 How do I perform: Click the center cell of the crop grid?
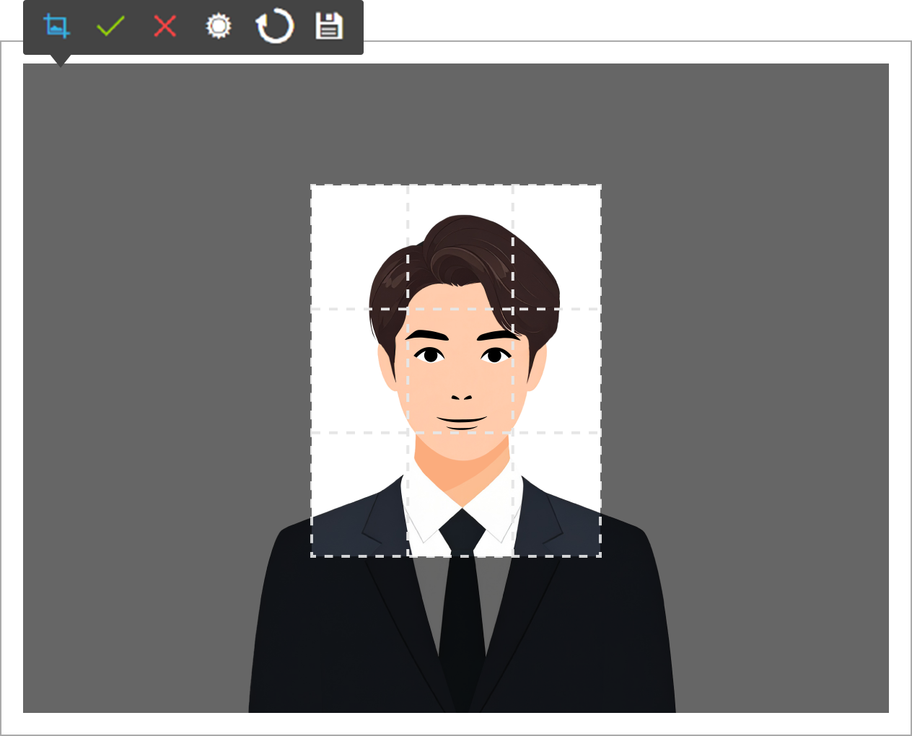click(x=460, y=369)
